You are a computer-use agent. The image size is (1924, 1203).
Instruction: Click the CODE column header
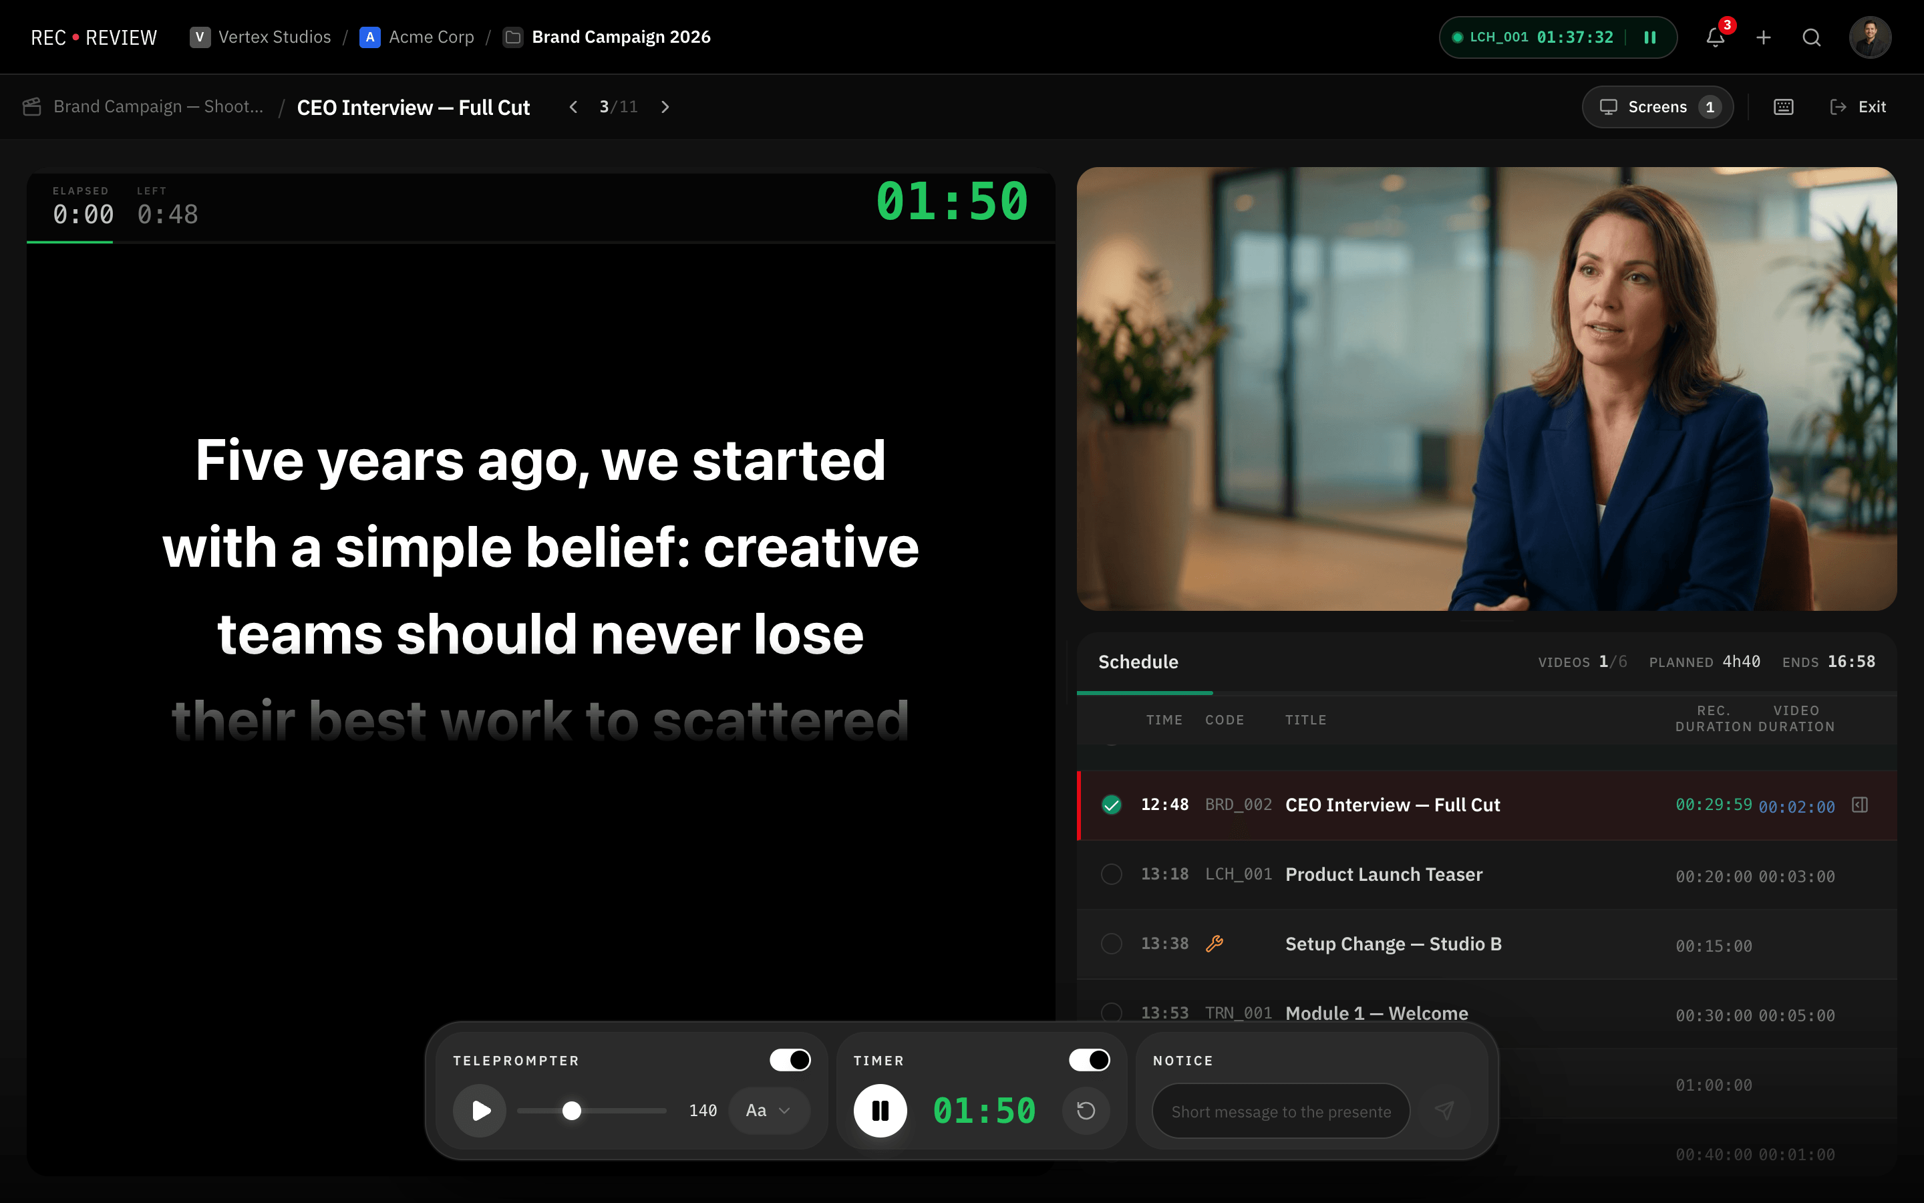(x=1225, y=720)
